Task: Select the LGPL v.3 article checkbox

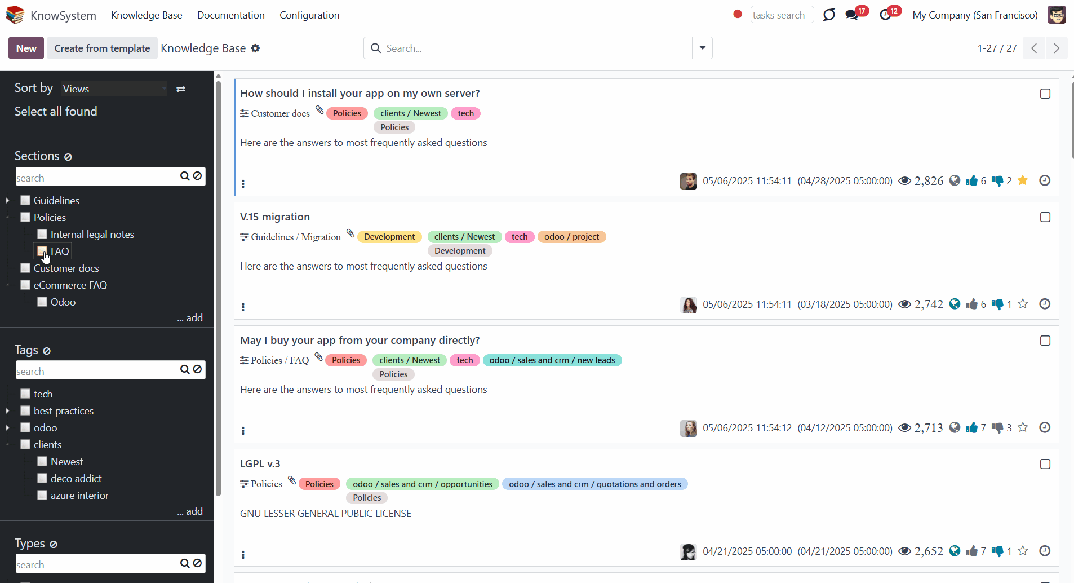Action: click(1045, 464)
